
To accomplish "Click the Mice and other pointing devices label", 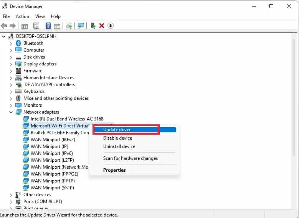I will [x=56, y=98].
